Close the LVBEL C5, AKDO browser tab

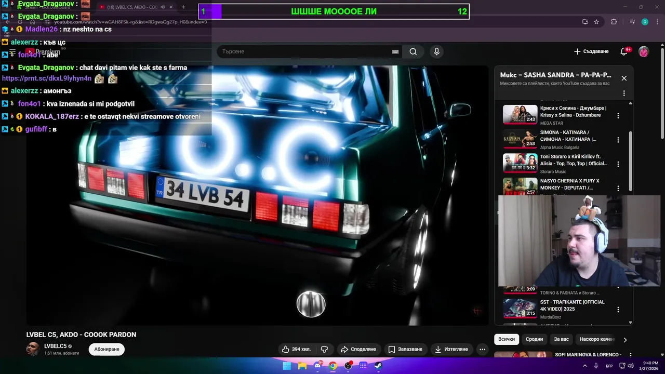click(171, 7)
